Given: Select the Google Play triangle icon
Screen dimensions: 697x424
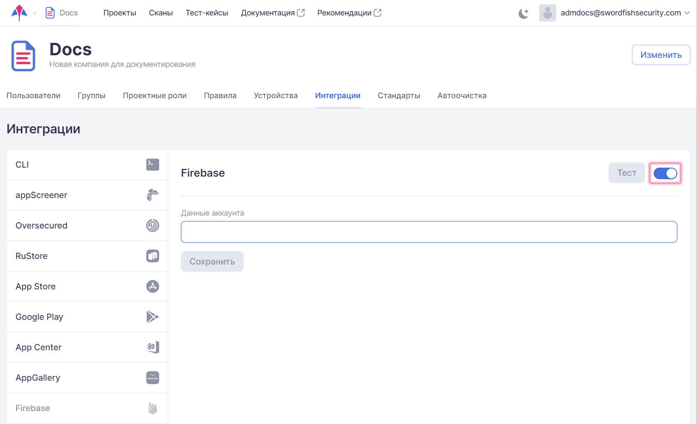Looking at the screenshot, I should coord(152,317).
